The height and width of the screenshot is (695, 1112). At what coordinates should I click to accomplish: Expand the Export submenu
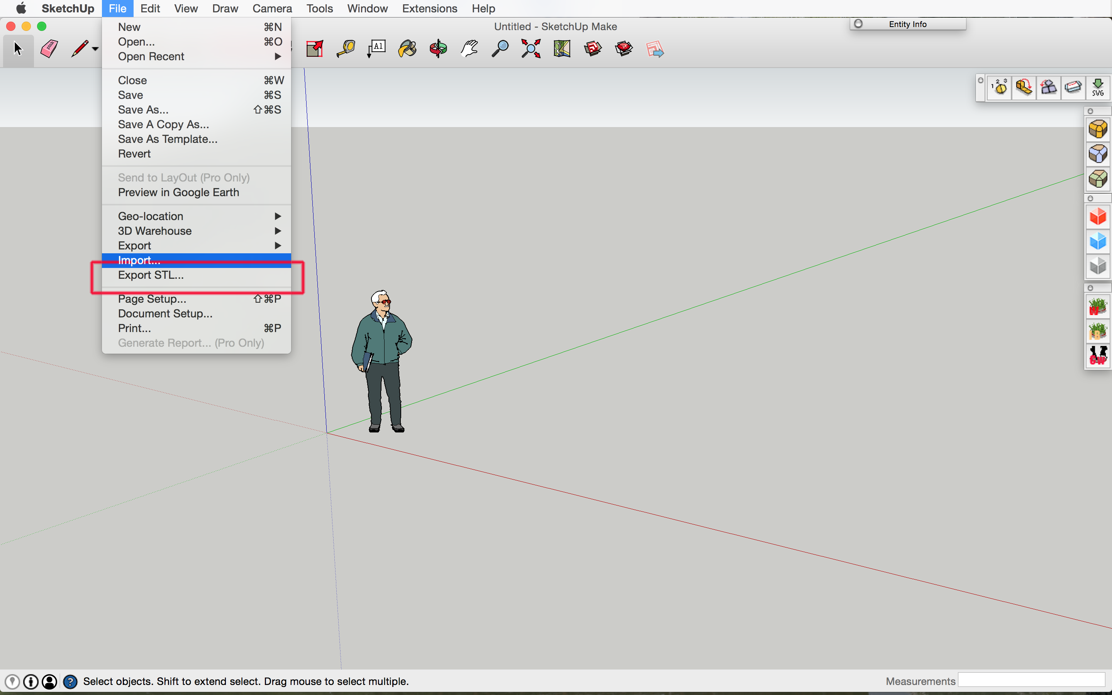[x=196, y=245]
